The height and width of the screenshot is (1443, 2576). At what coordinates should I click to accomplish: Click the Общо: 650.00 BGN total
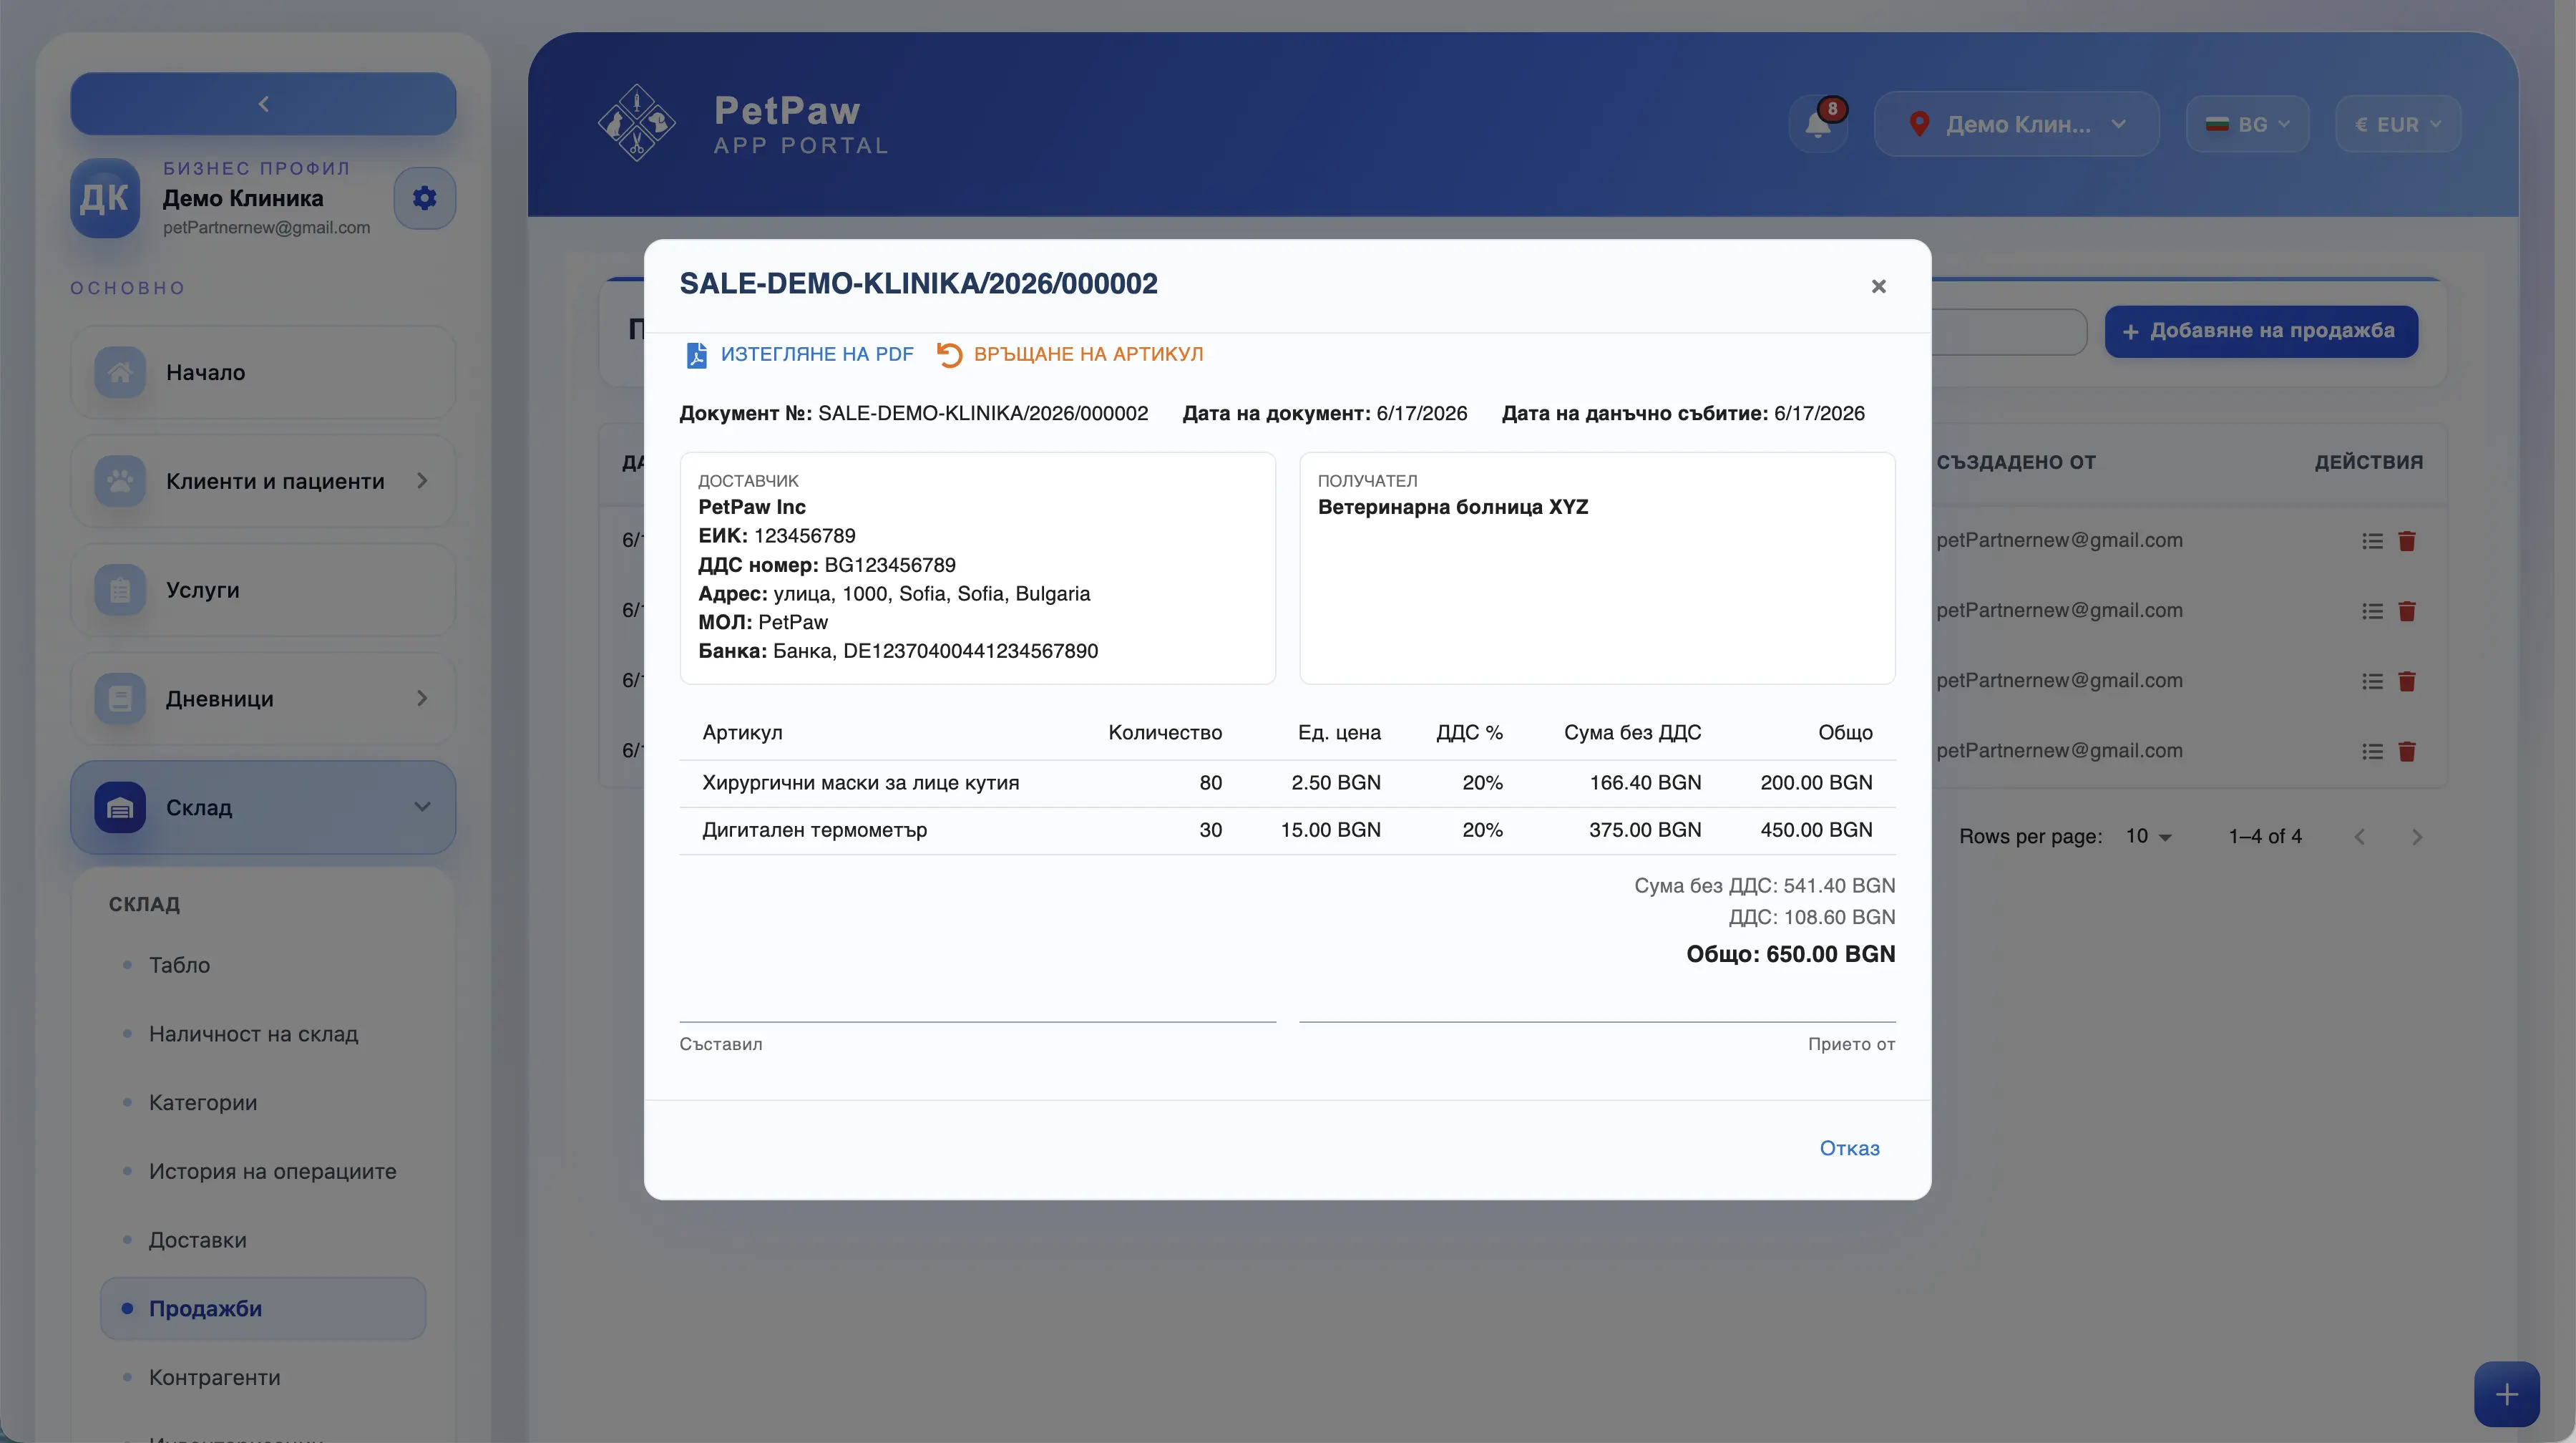[1790, 954]
